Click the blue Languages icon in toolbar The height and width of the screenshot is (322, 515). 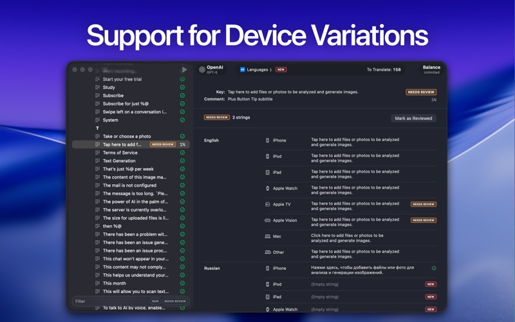tap(243, 70)
